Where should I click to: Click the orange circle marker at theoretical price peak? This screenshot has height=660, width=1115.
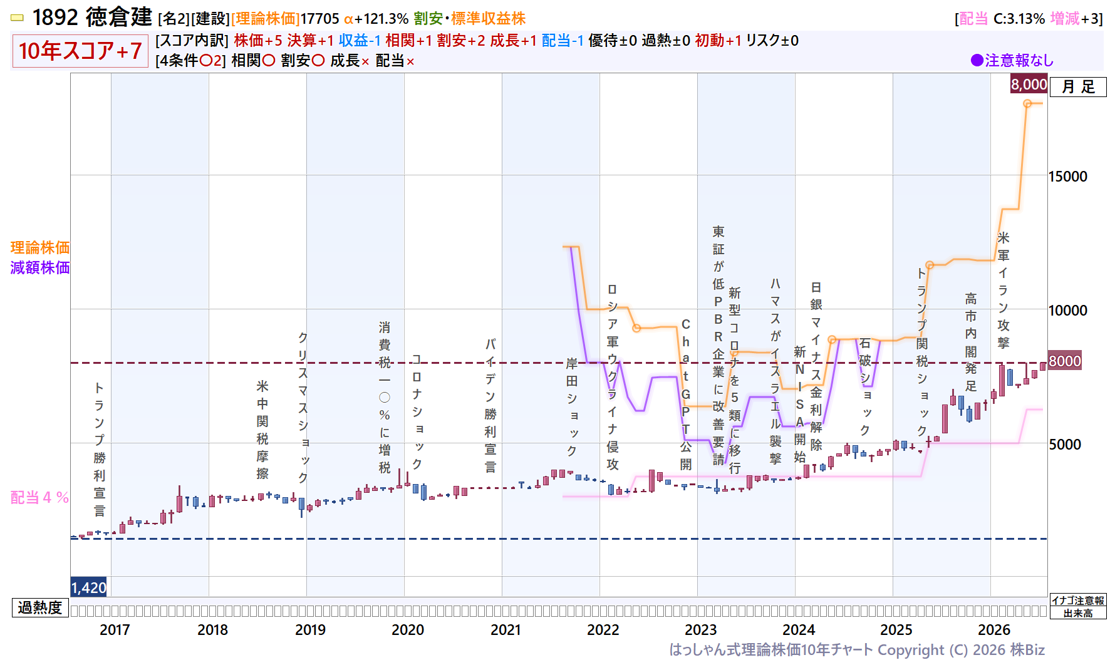[x=1027, y=103]
